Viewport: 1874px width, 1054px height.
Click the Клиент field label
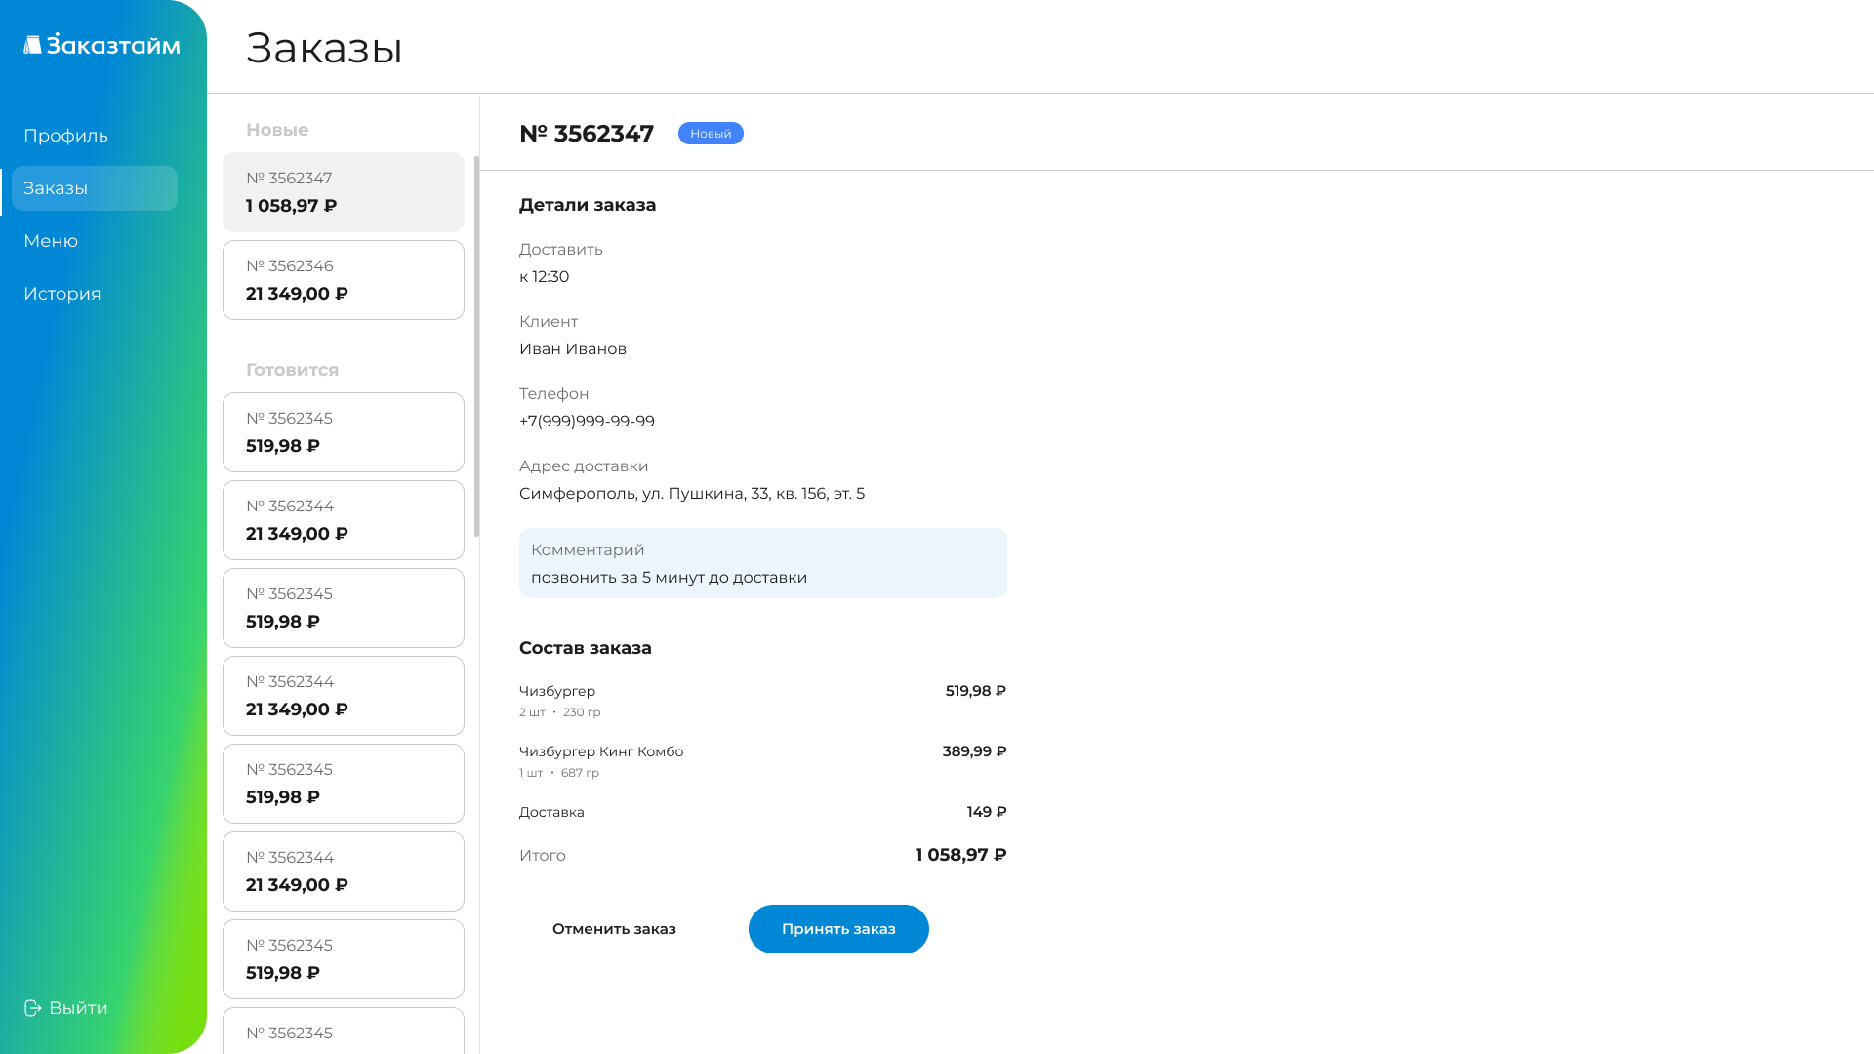click(x=549, y=322)
